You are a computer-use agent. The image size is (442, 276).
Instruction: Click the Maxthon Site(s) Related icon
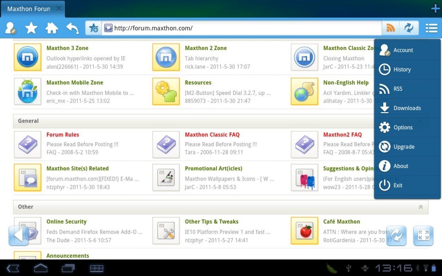point(28,178)
